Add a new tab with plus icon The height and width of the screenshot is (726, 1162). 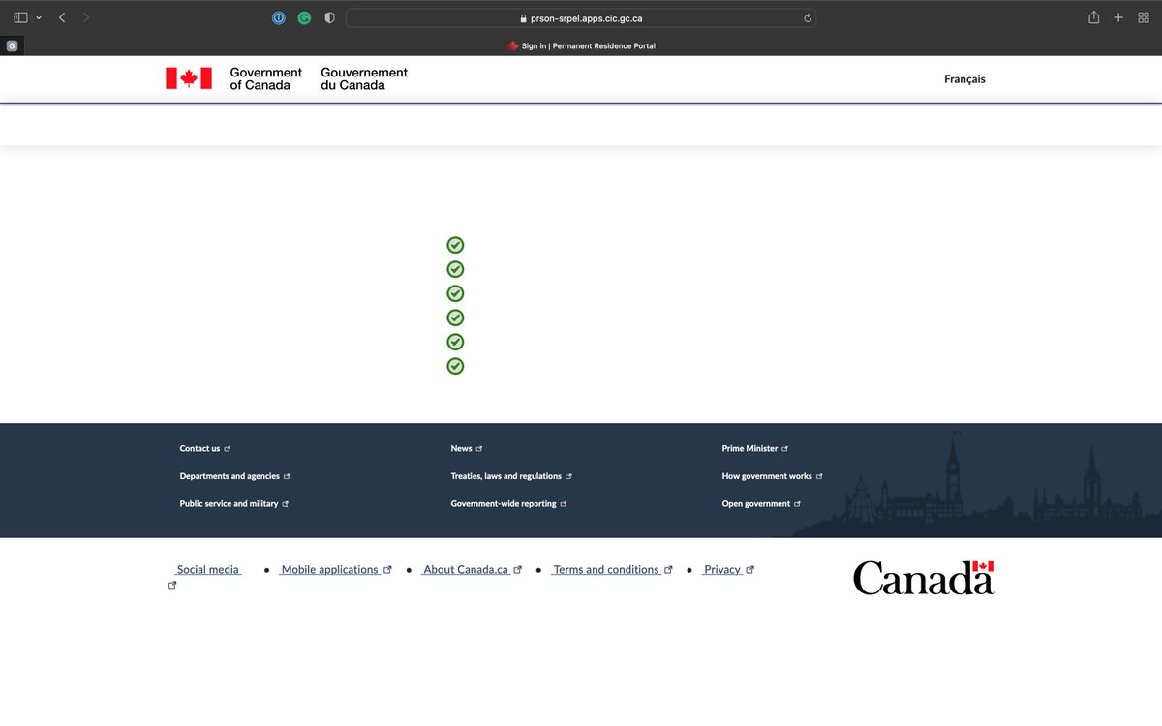(x=1118, y=17)
